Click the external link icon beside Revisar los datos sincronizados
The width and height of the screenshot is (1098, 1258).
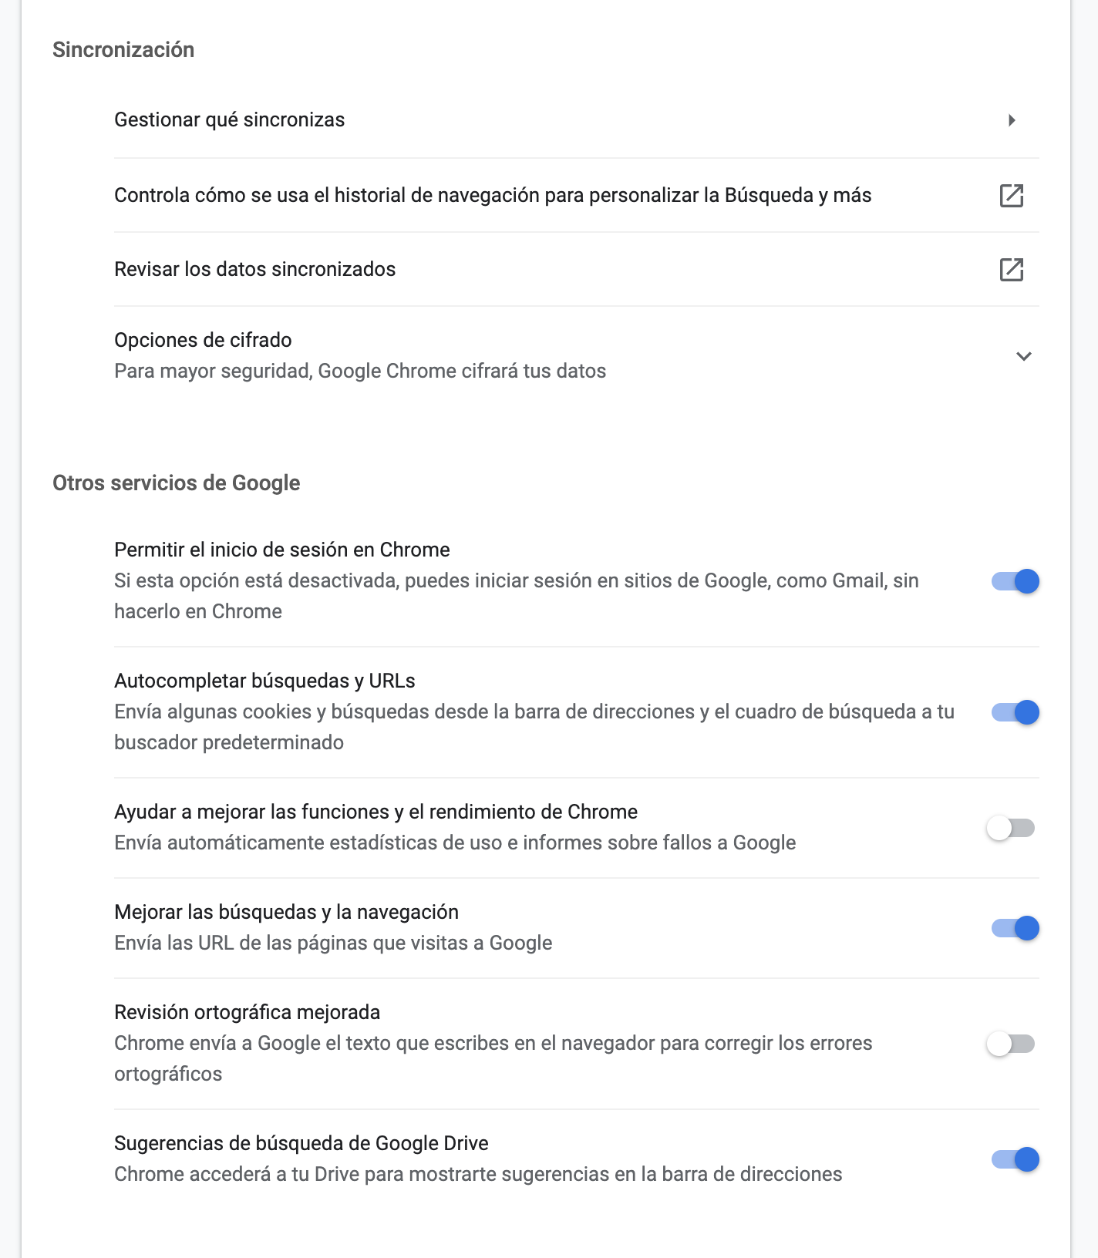tap(1011, 270)
